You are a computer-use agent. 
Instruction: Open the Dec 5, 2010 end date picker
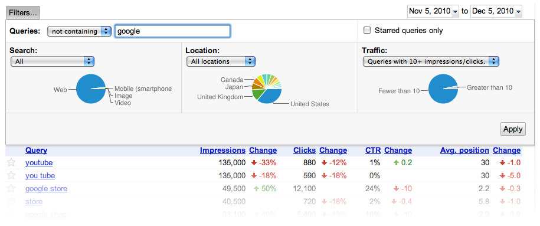point(496,11)
